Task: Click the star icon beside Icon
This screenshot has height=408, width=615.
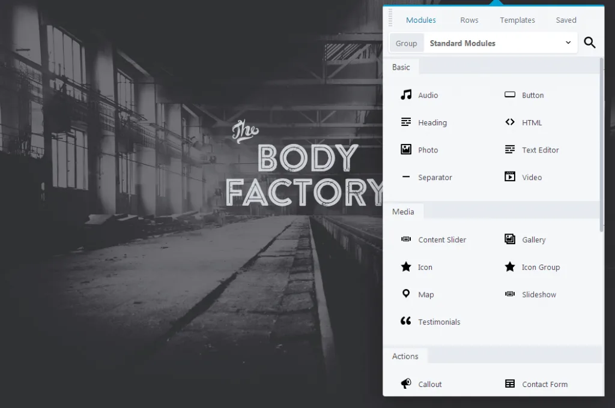Action: tap(406, 267)
